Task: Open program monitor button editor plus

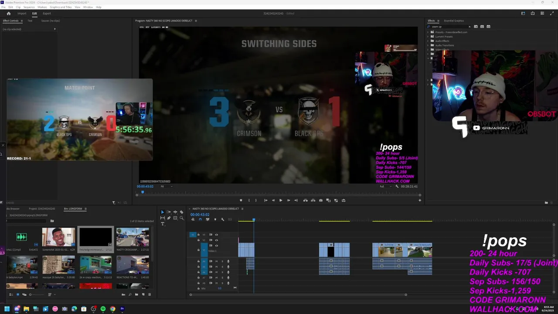Action: 420,200
